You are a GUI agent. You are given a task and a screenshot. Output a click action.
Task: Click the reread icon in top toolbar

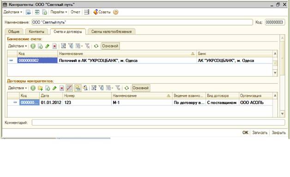point(37,12)
